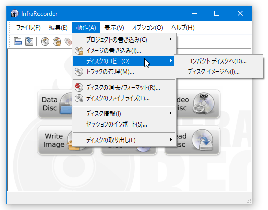Screen dimensions: 268x210
Task: Choose ディスク イメージへ(I)... submenu item
Action: tap(218, 72)
